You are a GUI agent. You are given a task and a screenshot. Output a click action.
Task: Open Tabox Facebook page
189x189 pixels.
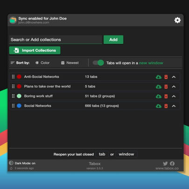tap(172, 163)
